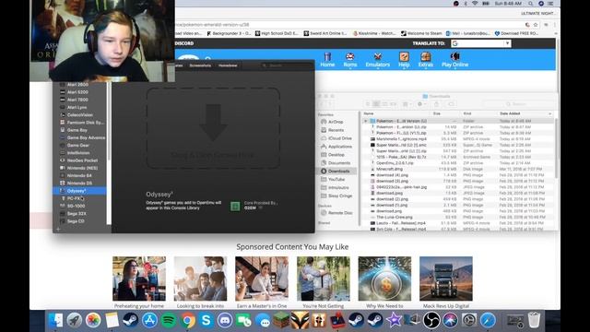The image size is (590, 332).
Task: Select Atari 2600 in OpenEmu sidebar
Action: (77, 85)
